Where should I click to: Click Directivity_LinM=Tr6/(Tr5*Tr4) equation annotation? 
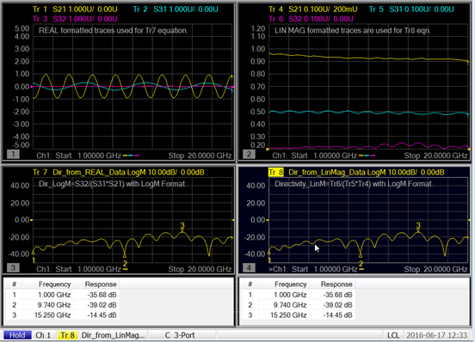(x=354, y=184)
